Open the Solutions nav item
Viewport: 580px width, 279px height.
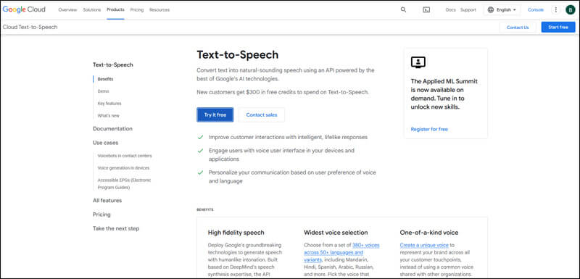92,10
